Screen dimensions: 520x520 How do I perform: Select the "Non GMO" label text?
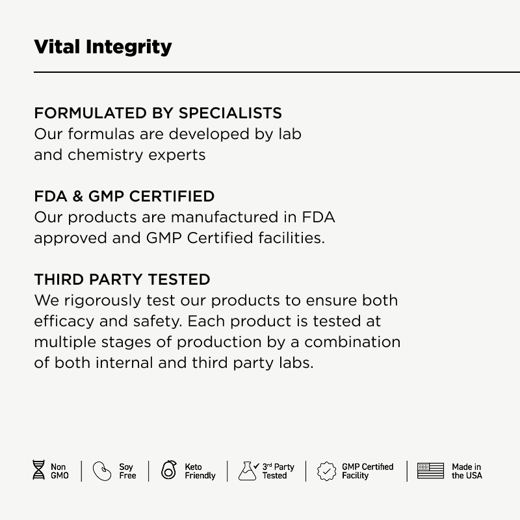[x=59, y=471]
